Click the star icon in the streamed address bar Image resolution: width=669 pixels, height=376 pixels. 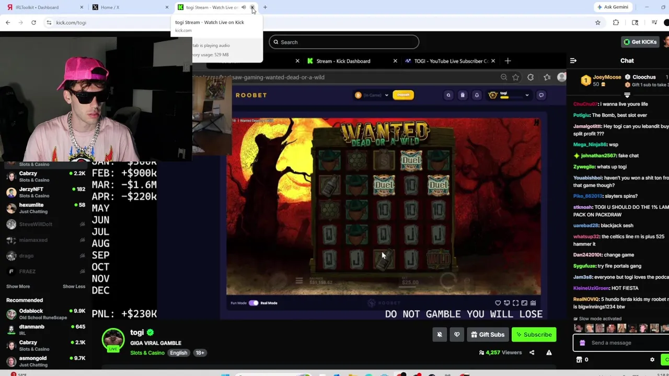click(516, 77)
